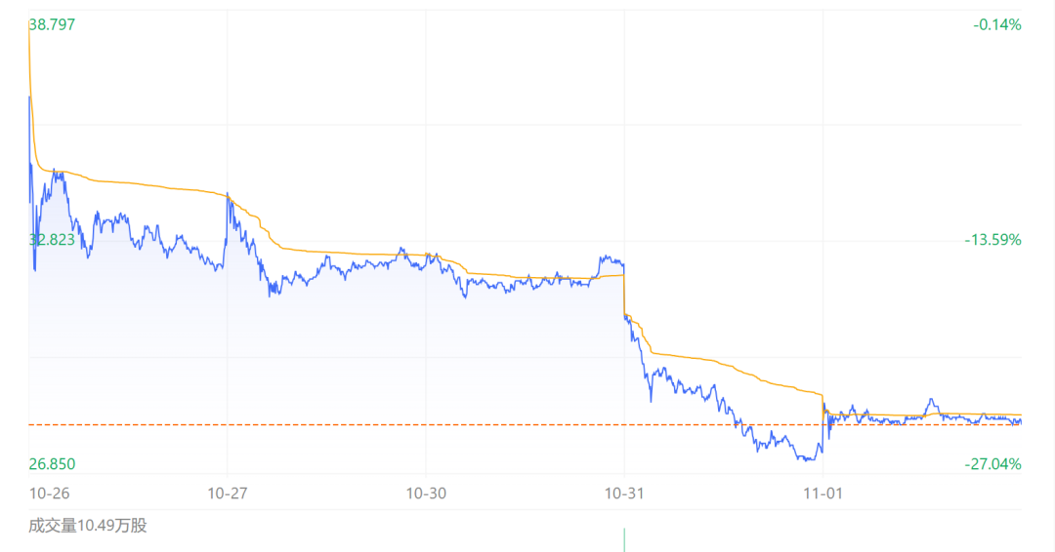Click the -27.04% percentage label
This screenshot has width=1055, height=552.
pyautogui.click(x=993, y=464)
